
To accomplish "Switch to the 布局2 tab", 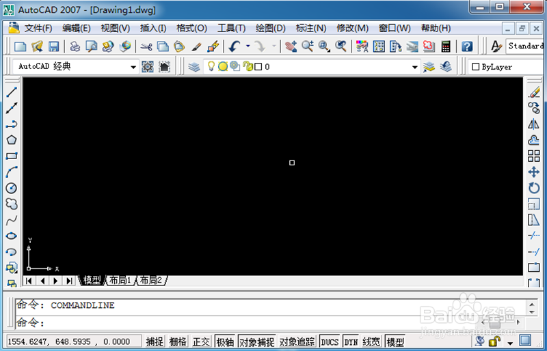I will [151, 280].
